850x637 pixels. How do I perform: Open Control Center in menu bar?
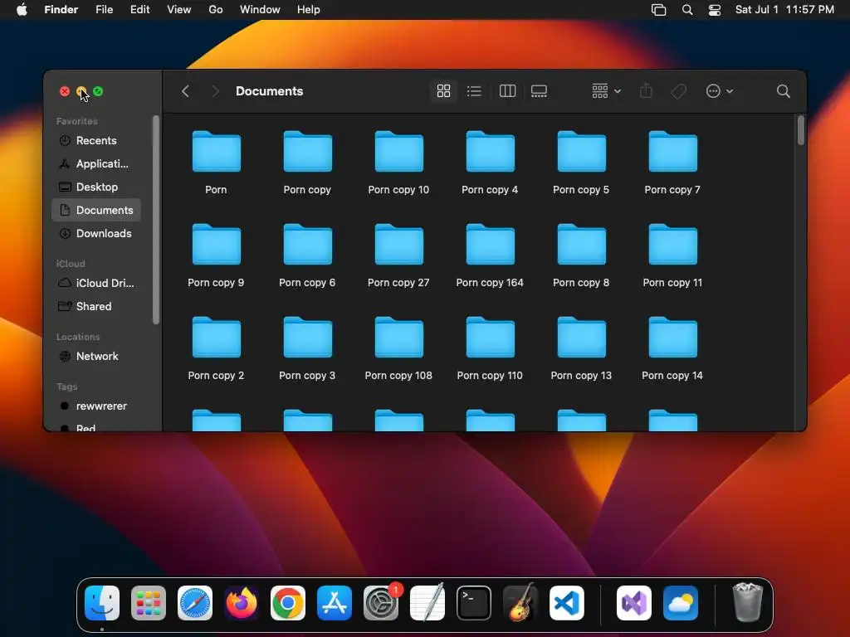tap(715, 10)
